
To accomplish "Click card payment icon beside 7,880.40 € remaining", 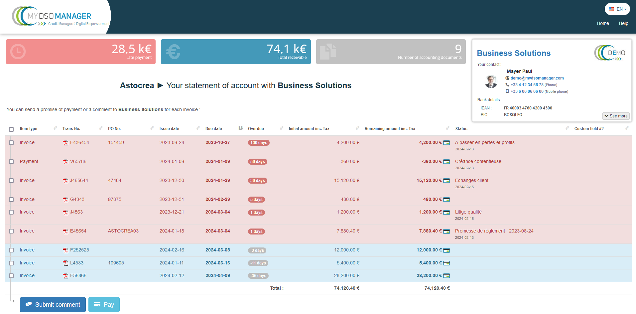I will (x=446, y=231).
